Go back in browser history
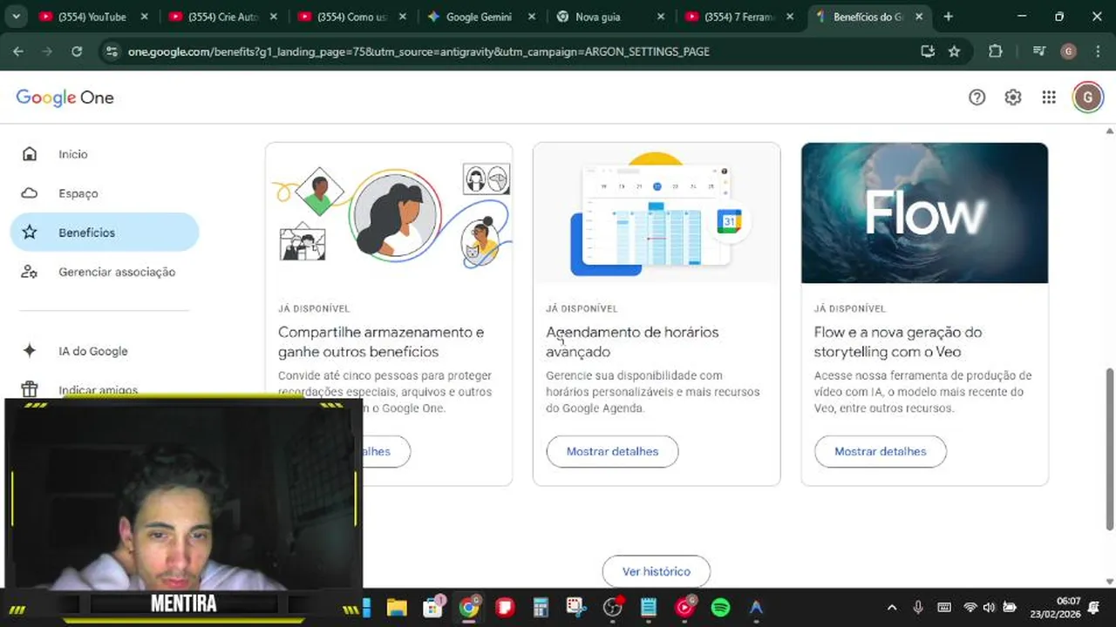The height and width of the screenshot is (627, 1116). point(18,51)
